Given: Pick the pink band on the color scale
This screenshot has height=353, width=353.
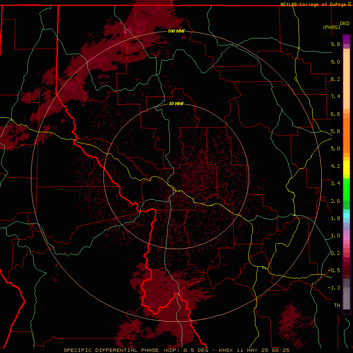Looking at the screenshot, I should pos(346,238).
